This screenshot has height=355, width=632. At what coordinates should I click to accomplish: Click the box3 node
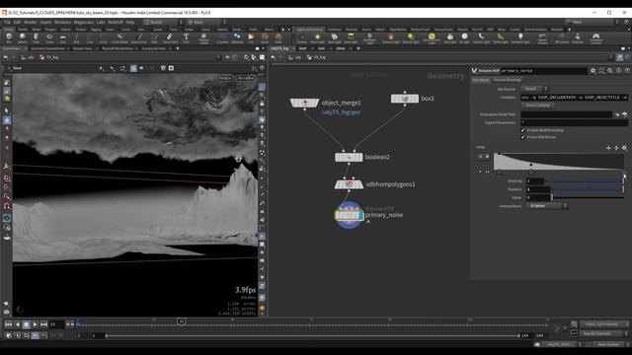405,99
